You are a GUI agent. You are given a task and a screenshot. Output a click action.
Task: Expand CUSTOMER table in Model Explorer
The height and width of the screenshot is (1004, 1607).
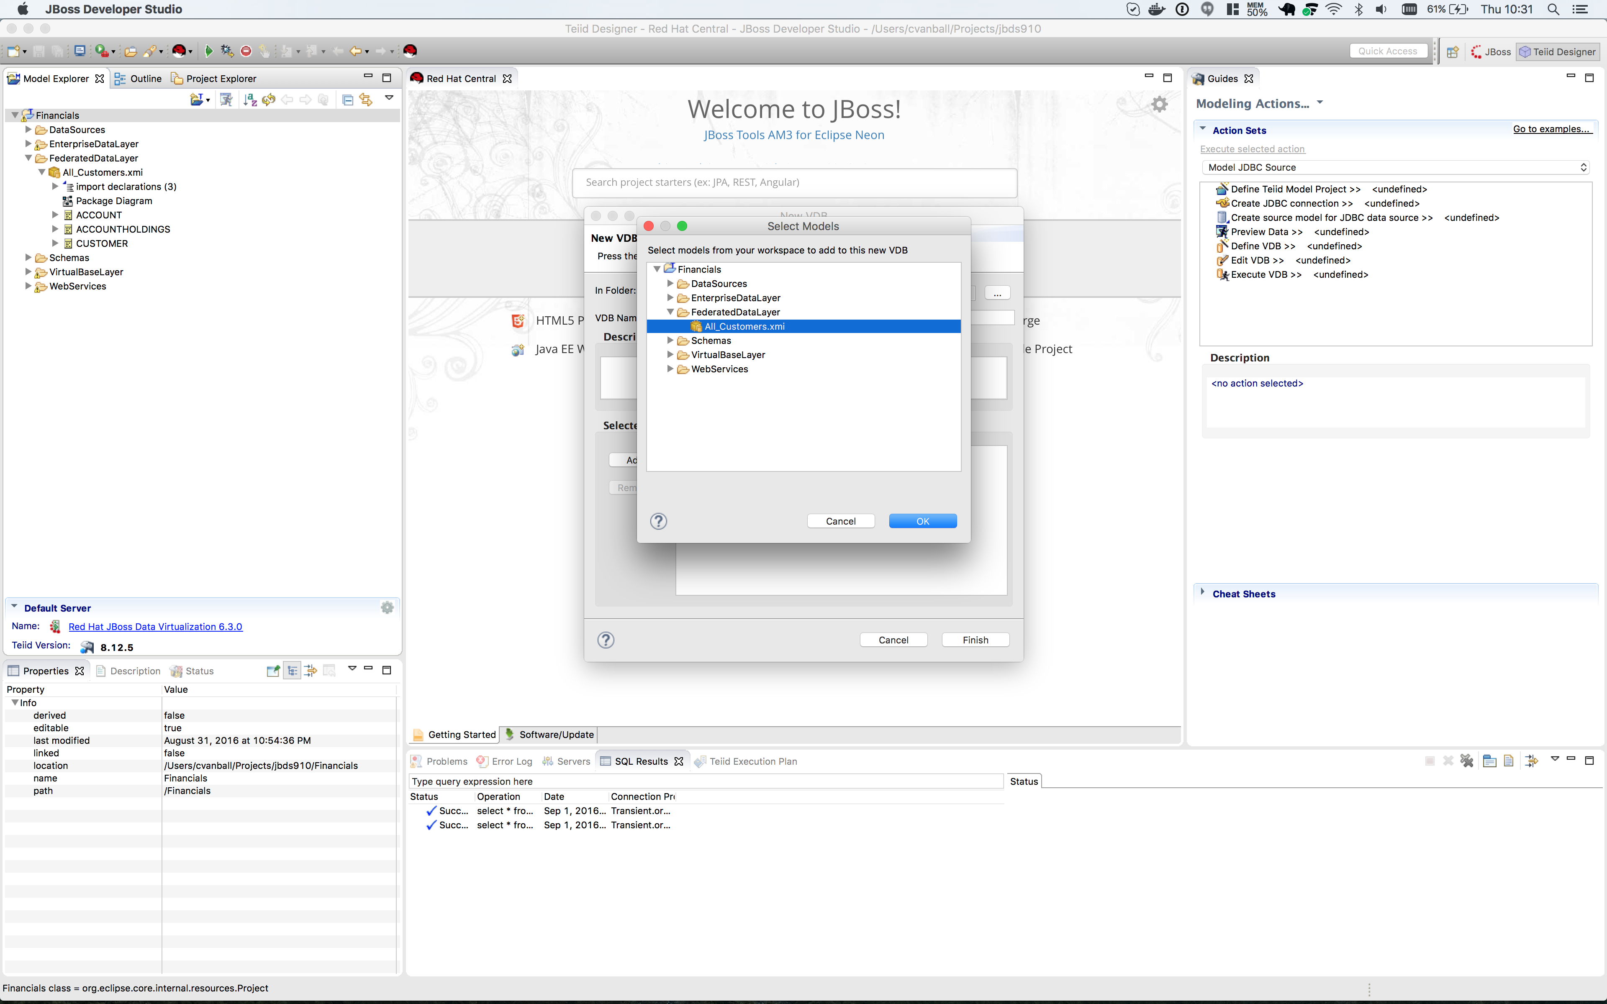pyautogui.click(x=55, y=244)
